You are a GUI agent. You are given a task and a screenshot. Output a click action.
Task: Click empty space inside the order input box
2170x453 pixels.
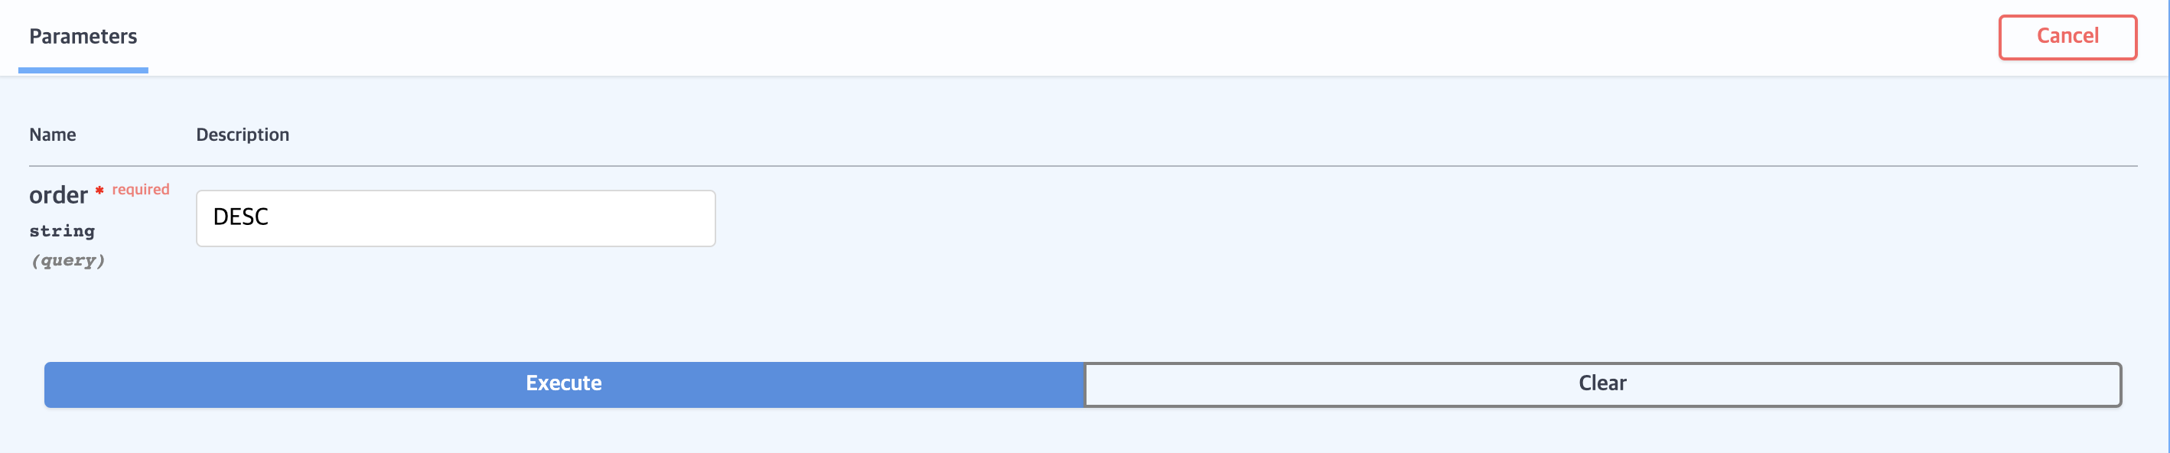[x=506, y=218]
